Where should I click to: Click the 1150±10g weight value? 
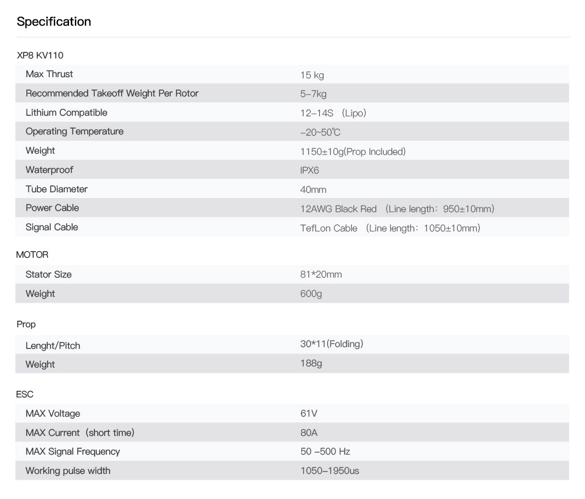pyautogui.click(x=352, y=151)
